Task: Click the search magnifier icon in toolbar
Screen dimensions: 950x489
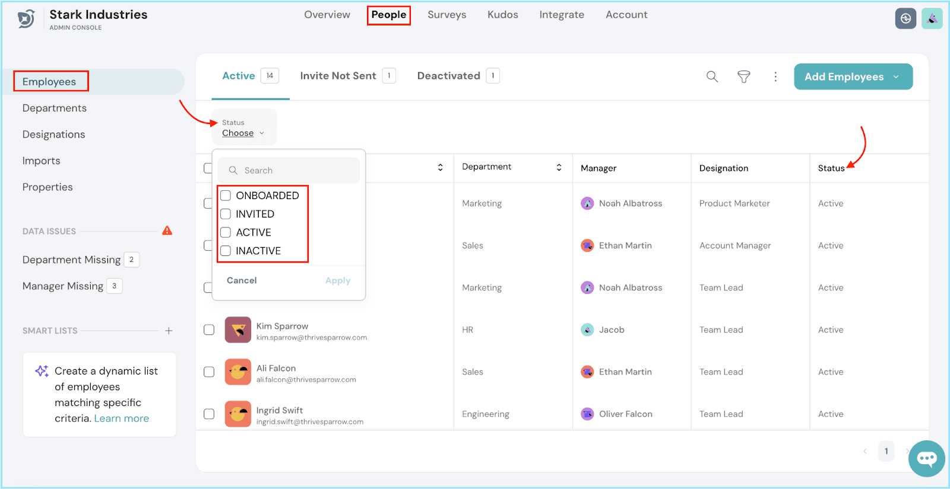Action: click(x=712, y=76)
